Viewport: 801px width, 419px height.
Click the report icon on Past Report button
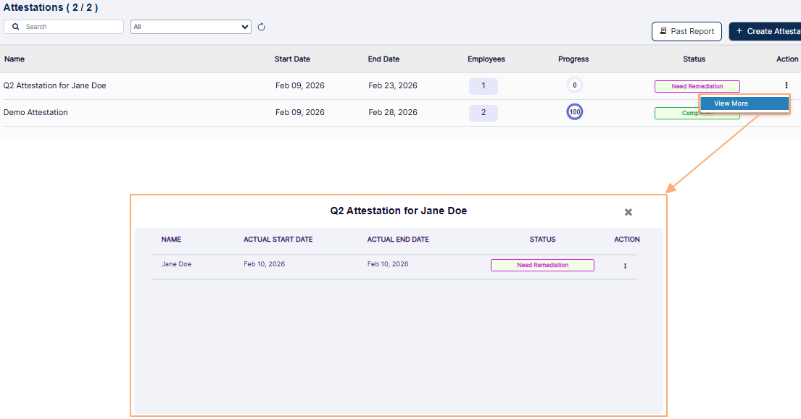(662, 31)
